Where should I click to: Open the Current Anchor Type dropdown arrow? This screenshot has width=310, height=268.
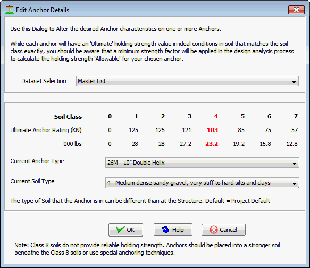(x=294, y=163)
